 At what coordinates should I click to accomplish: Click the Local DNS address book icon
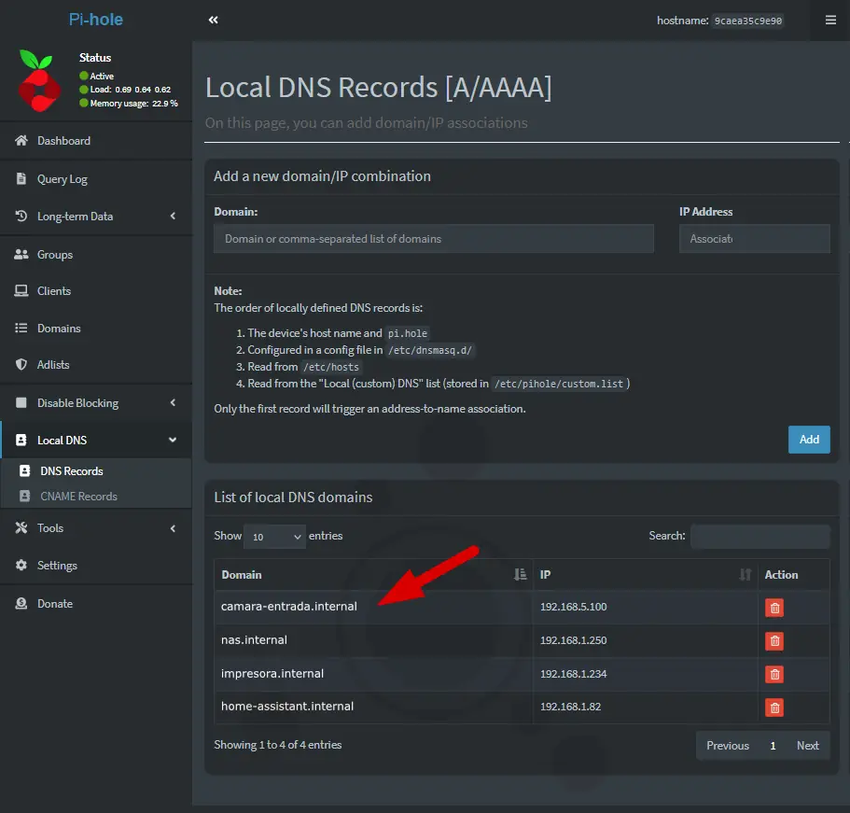click(x=21, y=440)
